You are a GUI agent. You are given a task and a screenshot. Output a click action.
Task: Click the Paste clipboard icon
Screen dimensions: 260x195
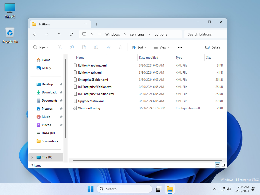84,47
